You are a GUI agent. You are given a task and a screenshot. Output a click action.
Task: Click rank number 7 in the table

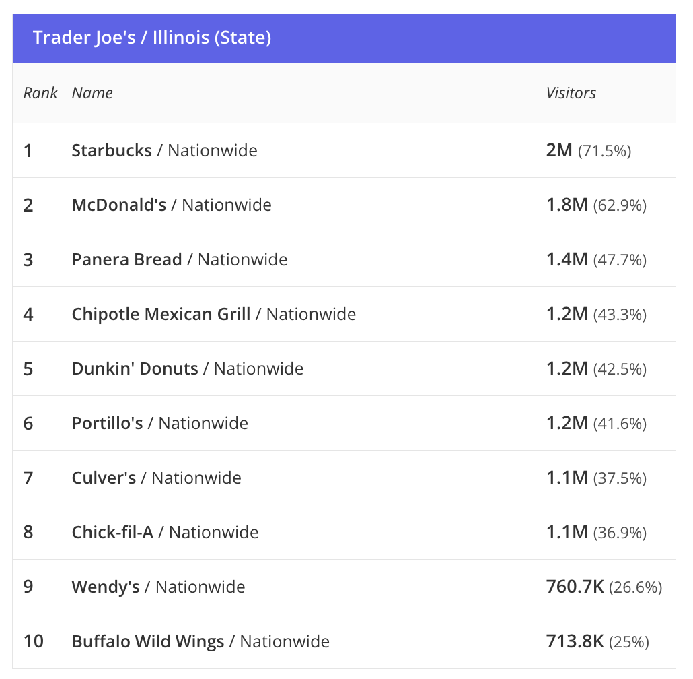click(28, 478)
